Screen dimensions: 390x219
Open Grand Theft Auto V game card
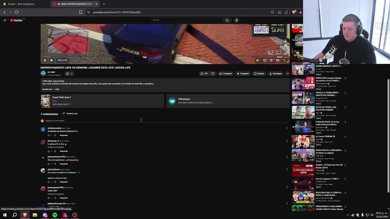click(x=102, y=101)
